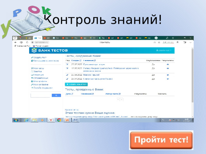Click the Создать тест sidebar link
The image size is (206, 154).
point(39,57)
